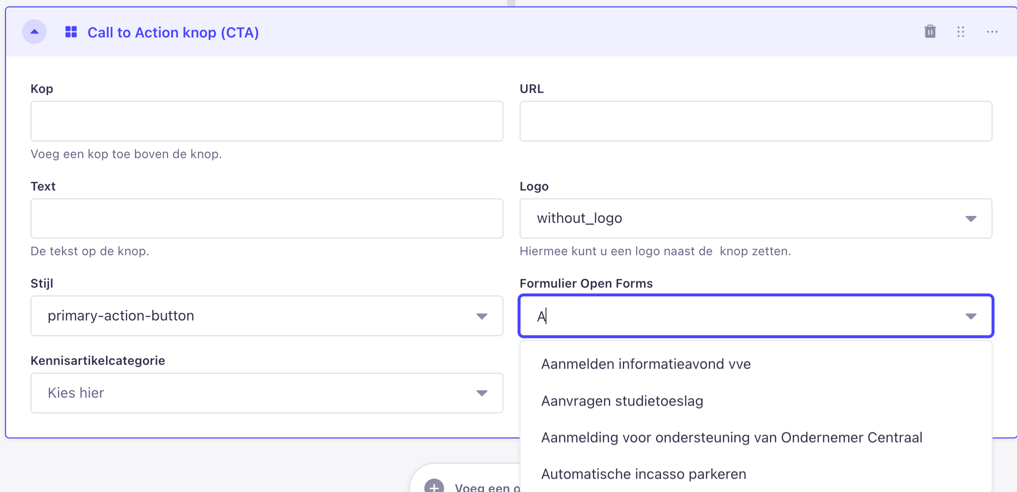
Task: Open the Stijl dropdown primary-action-button
Action: point(267,316)
